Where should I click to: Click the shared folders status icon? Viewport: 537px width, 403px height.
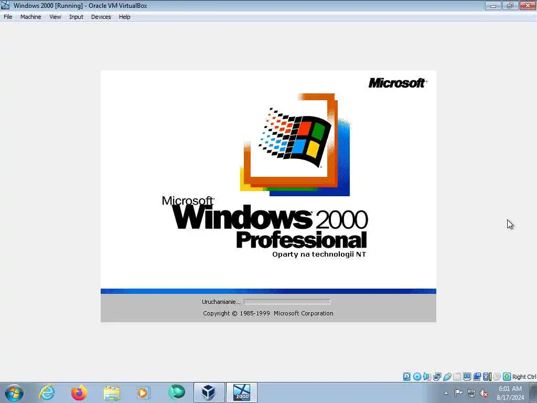click(457, 377)
